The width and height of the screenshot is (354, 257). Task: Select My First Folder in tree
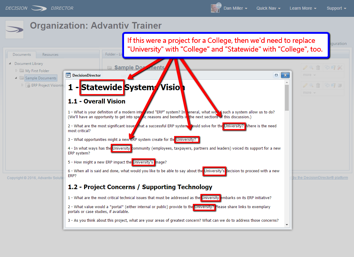coord(37,71)
